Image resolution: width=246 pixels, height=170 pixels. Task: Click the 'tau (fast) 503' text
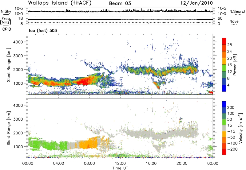(43, 30)
